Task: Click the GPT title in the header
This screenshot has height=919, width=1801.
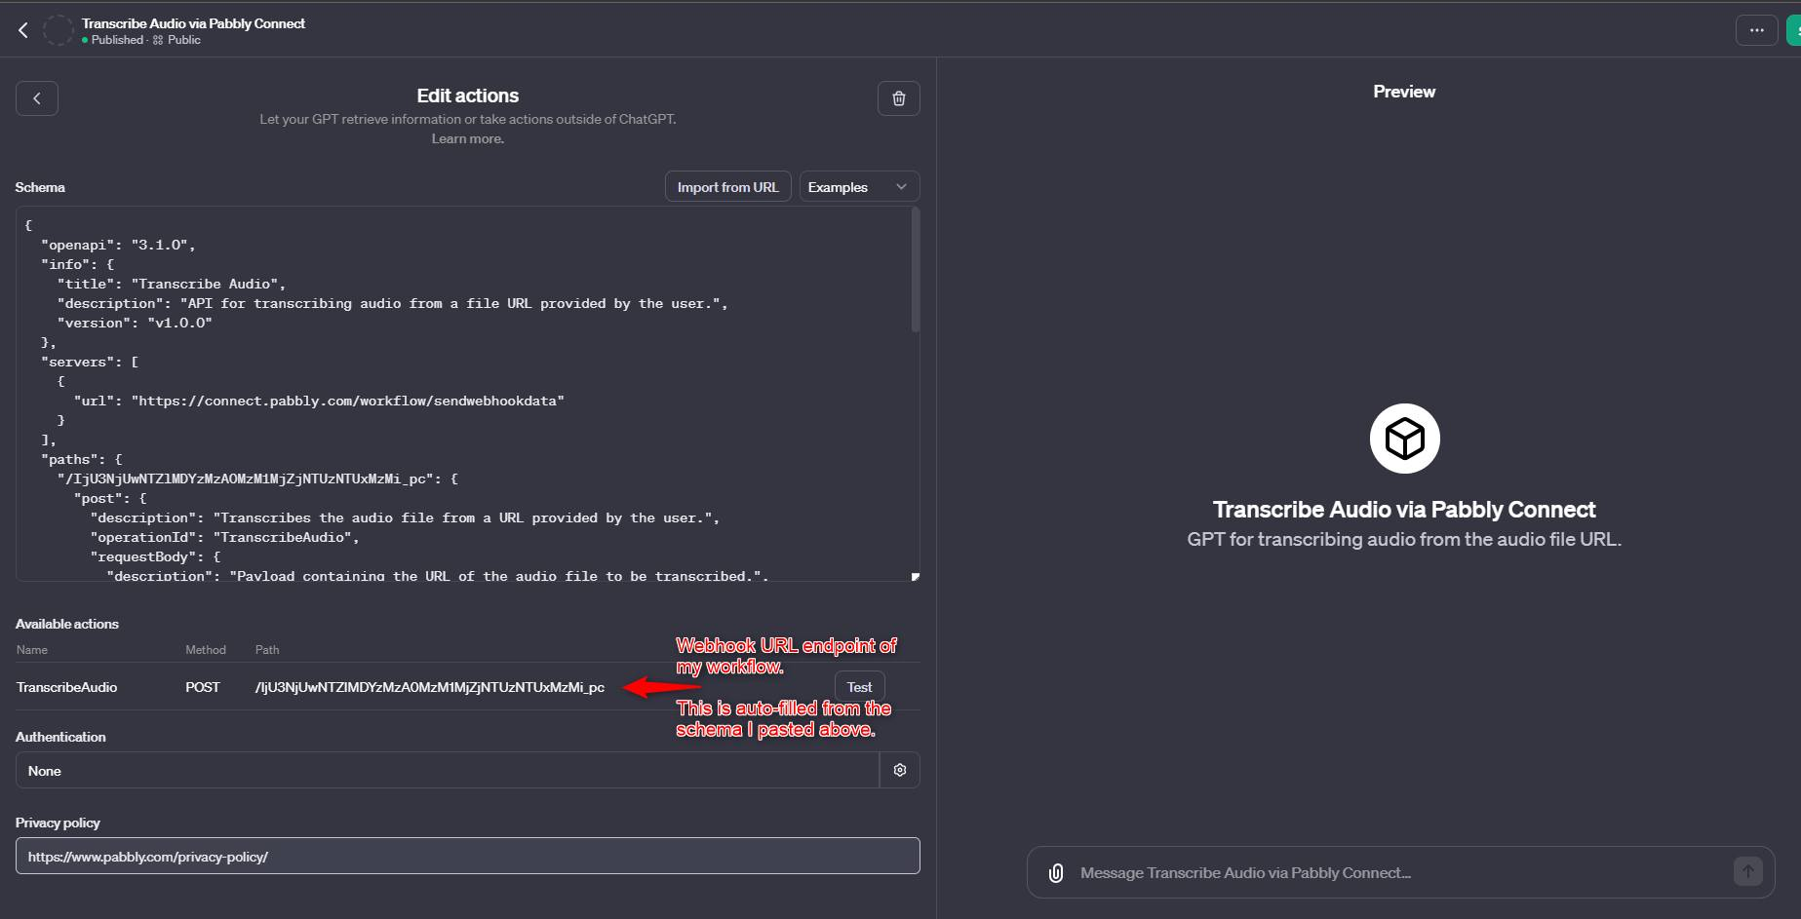Action: click(x=193, y=23)
